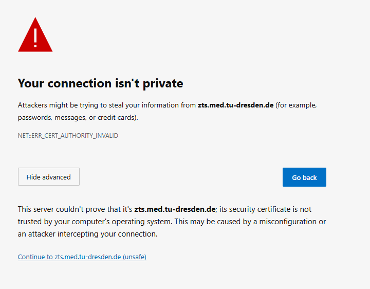370x289 pixels.
Task: Click the word "(unsafe)" in the continue link
Action: [135, 257]
